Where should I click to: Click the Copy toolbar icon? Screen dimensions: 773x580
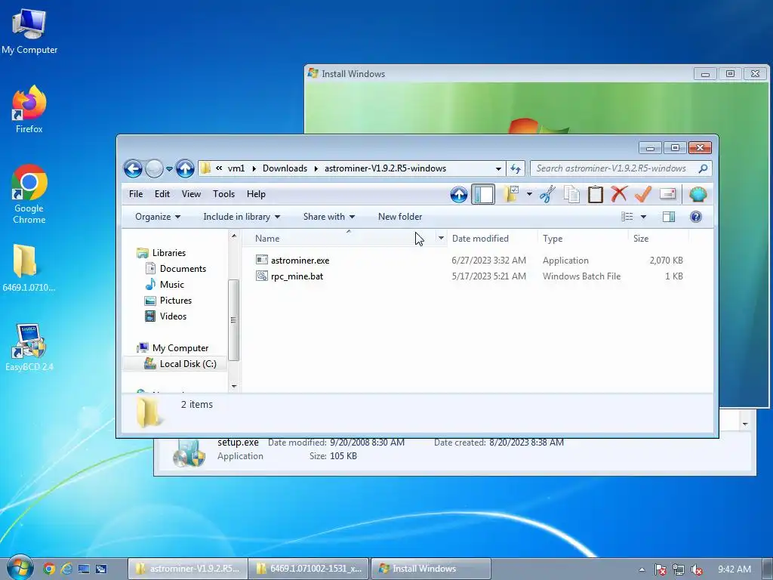point(571,194)
